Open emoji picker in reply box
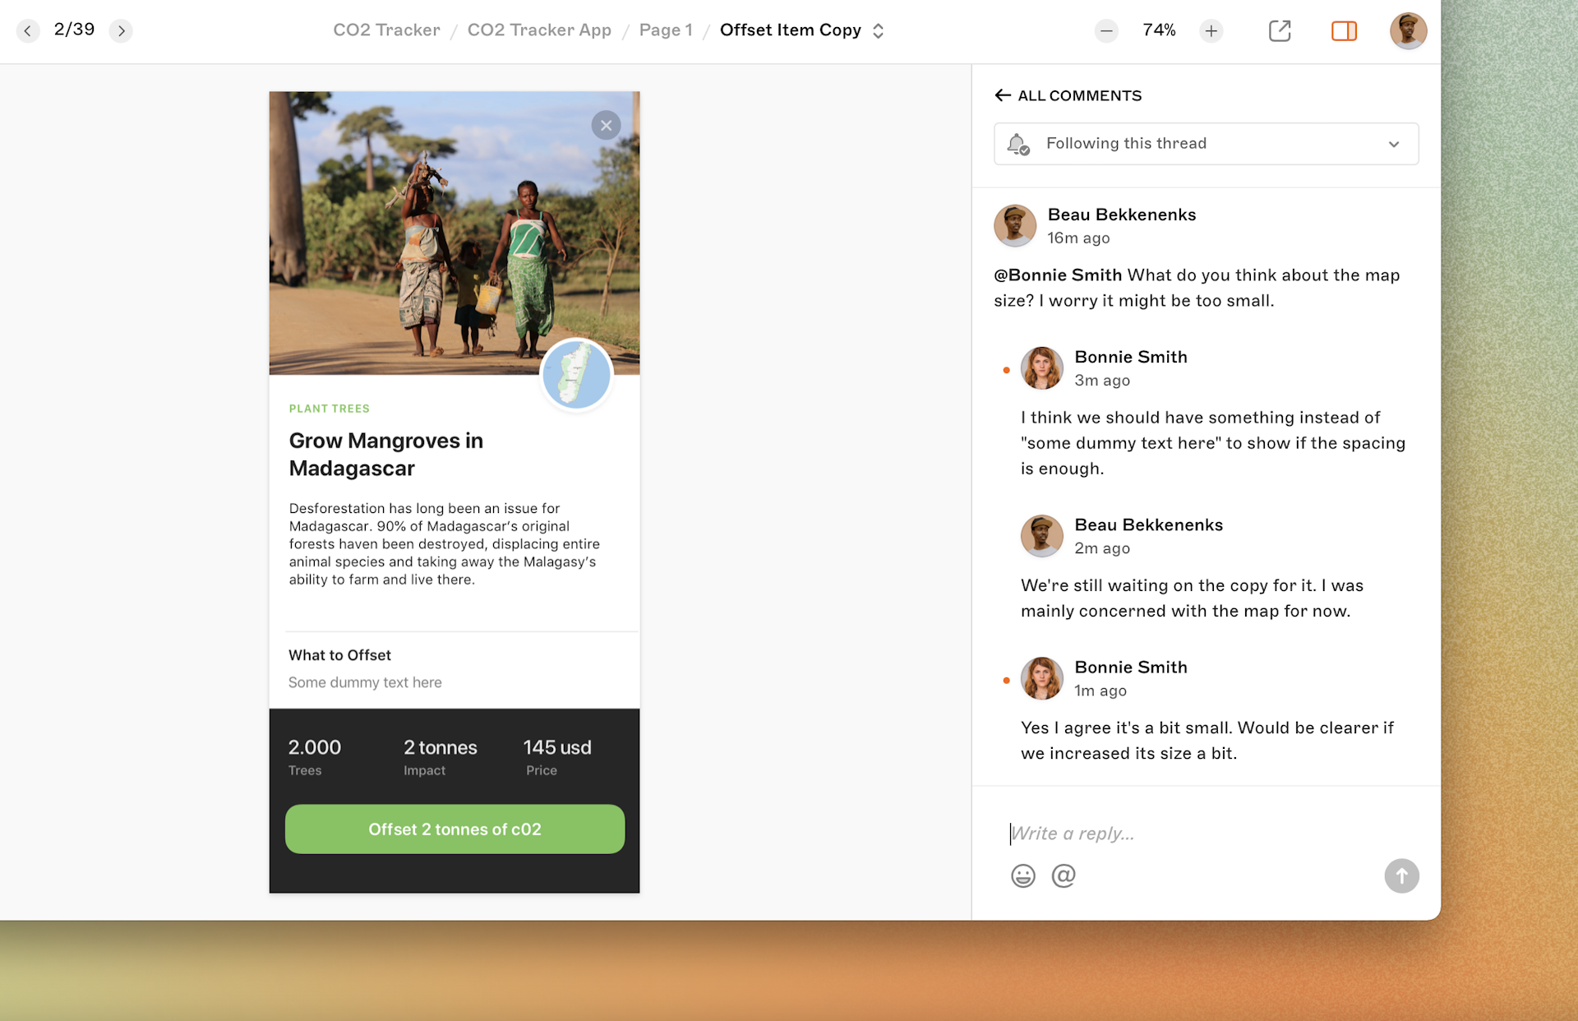This screenshot has width=1578, height=1021. [1022, 875]
